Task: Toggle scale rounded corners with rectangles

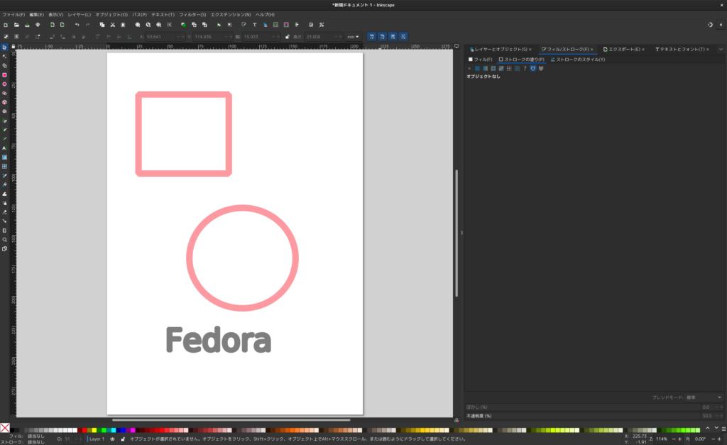Action: pos(382,37)
